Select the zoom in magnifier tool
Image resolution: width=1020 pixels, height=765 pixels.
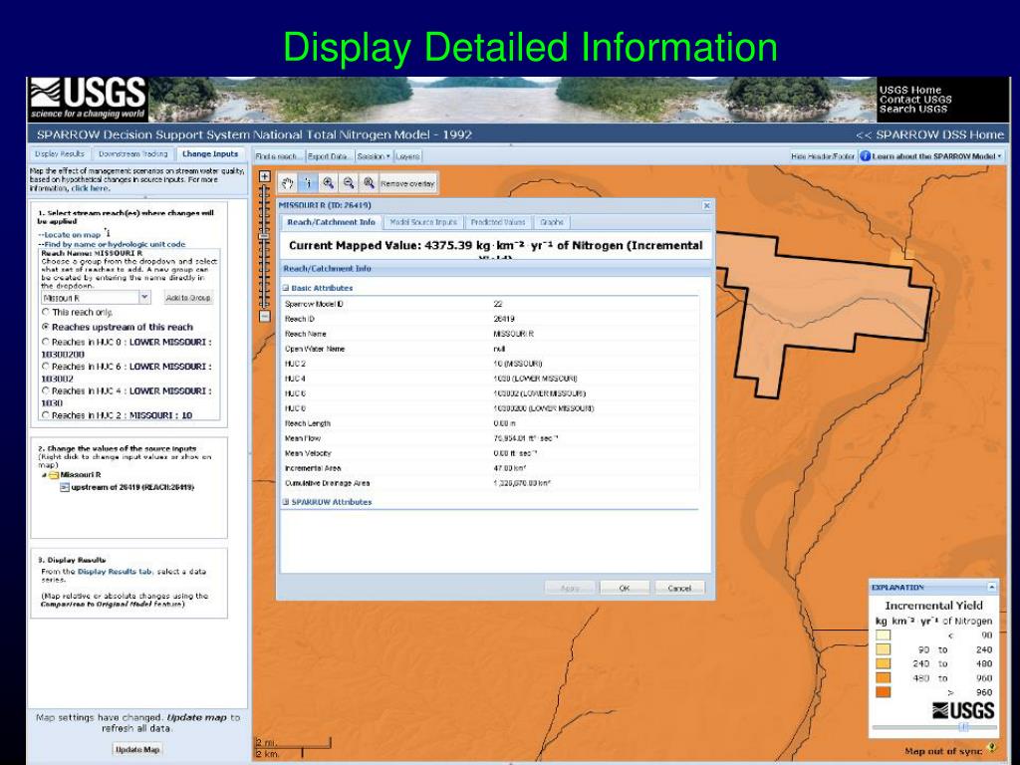click(329, 183)
